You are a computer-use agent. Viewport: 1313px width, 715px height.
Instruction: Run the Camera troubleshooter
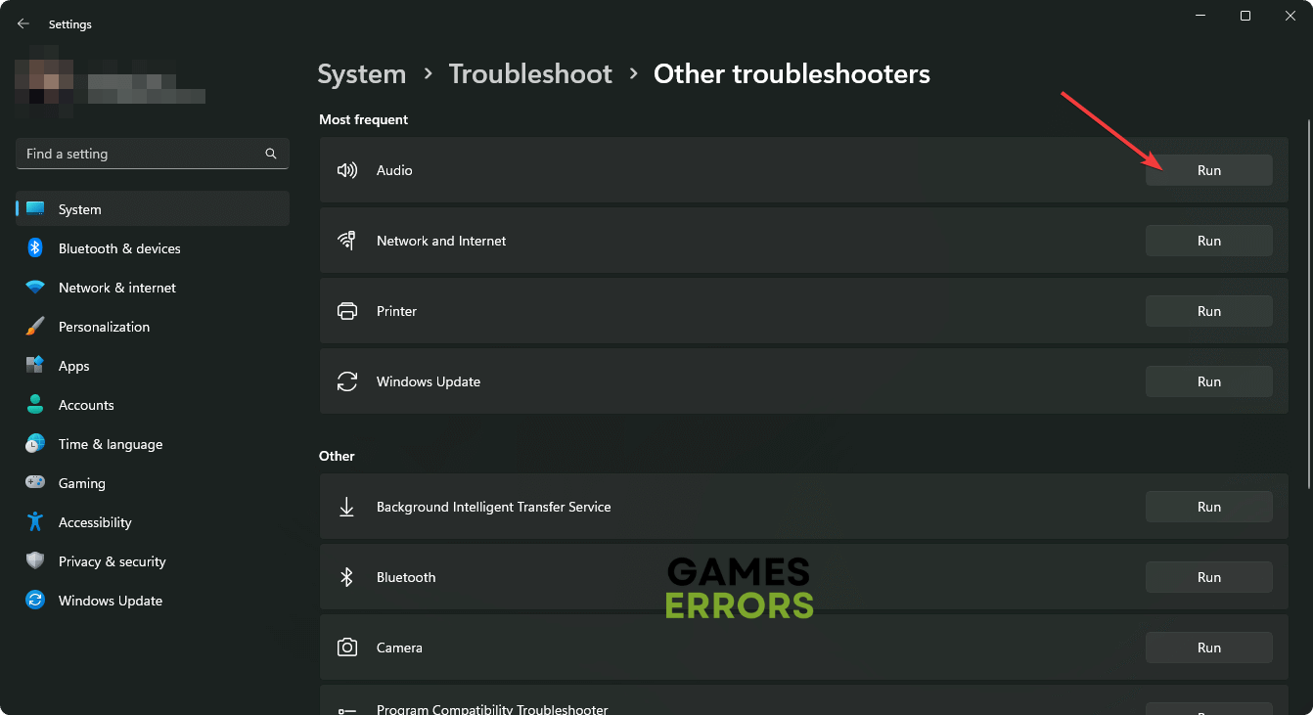[1208, 648]
